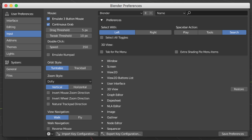Open the Add-ons tab
252x140 pixels.
(23, 40)
